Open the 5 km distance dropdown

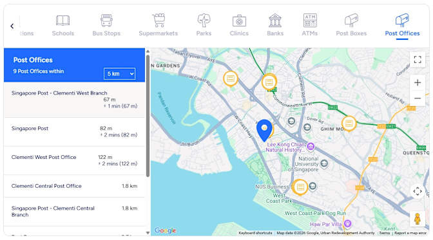(x=120, y=73)
